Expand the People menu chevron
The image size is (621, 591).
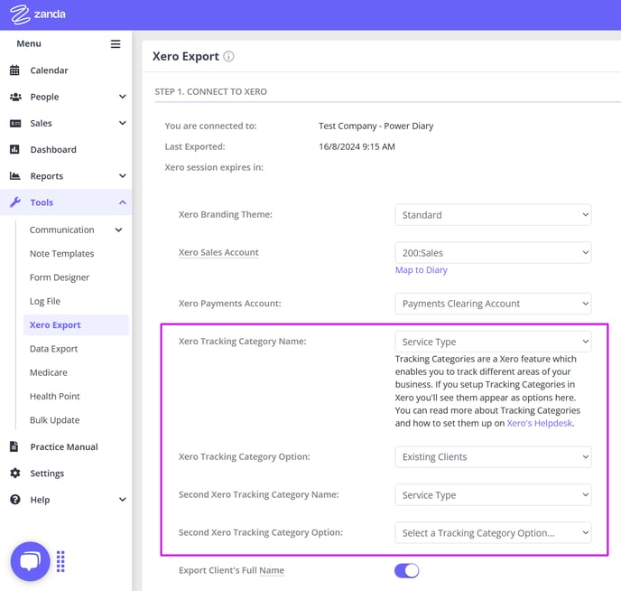pyautogui.click(x=123, y=97)
